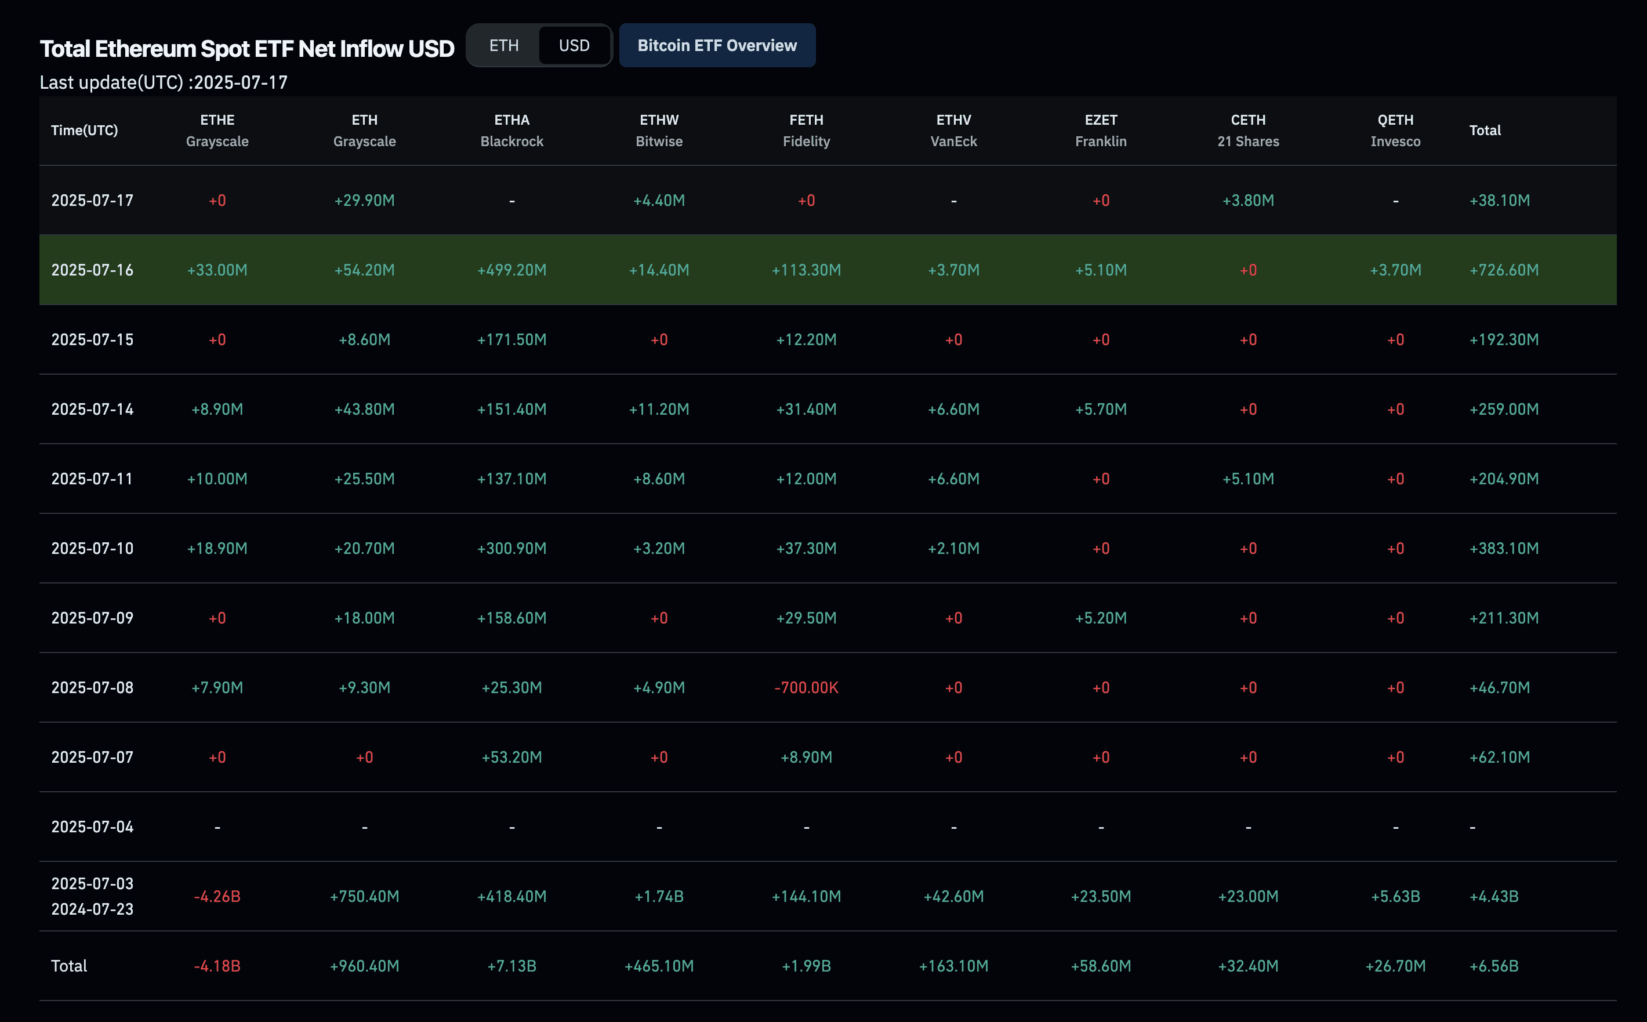
Task: Select the 2025-07-15 date cell
Action: pos(93,340)
